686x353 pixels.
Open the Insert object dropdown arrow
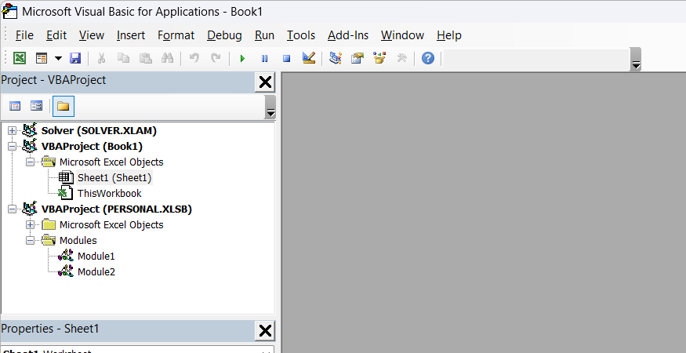click(58, 58)
